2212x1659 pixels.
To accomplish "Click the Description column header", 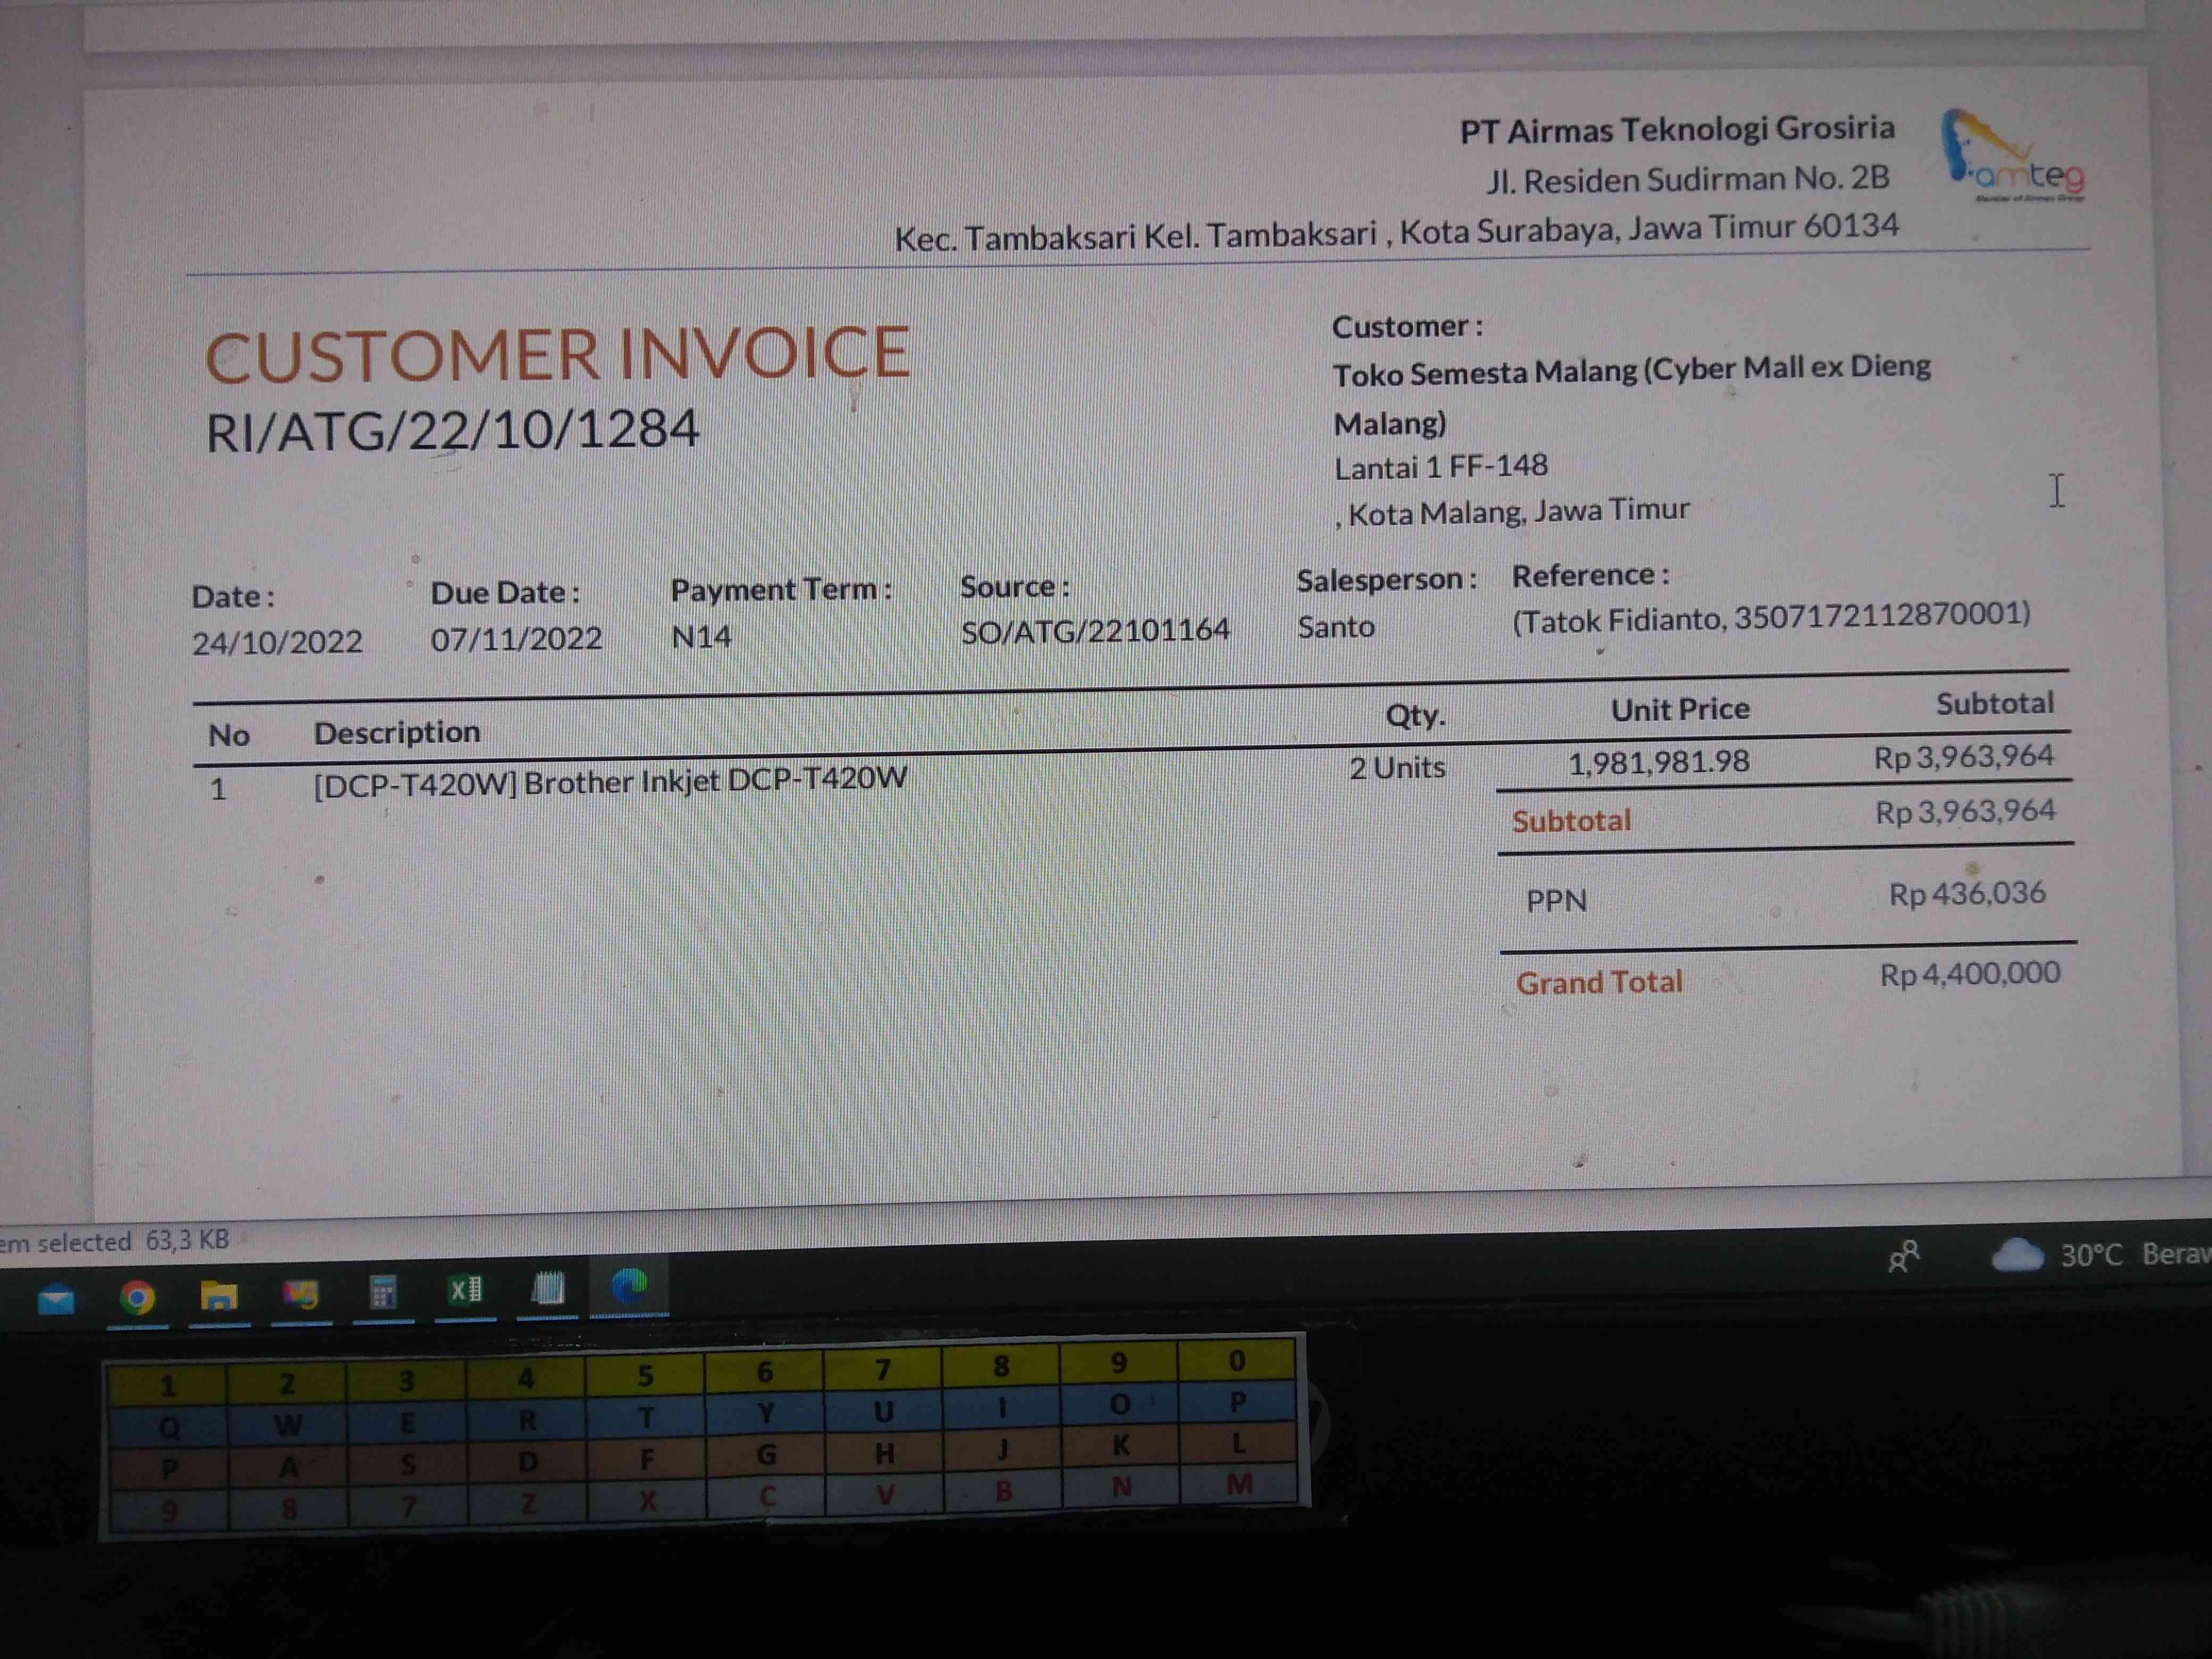I will [x=397, y=733].
